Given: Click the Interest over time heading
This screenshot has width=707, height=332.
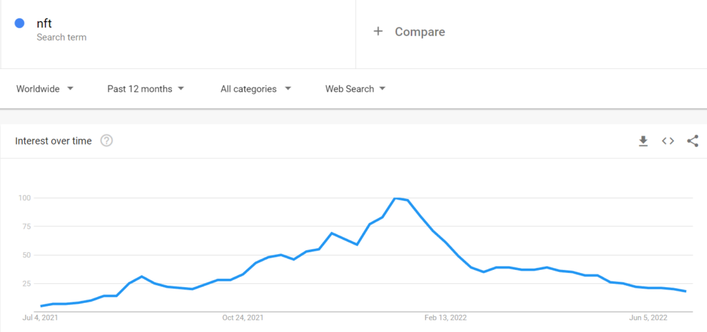Looking at the screenshot, I should coord(53,141).
